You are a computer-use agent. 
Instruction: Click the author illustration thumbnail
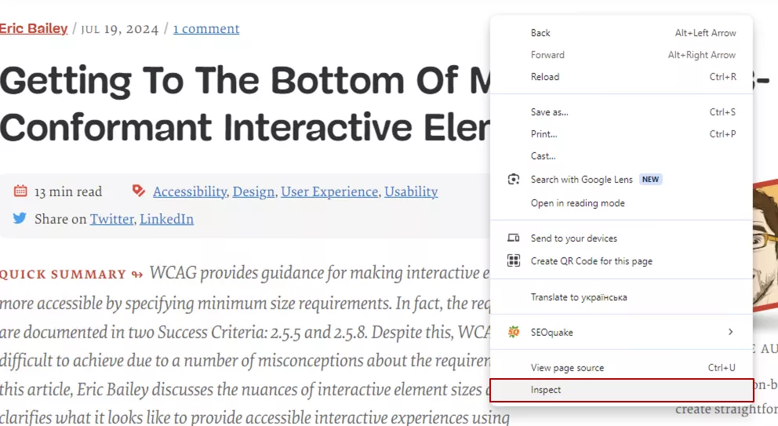[765, 246]
